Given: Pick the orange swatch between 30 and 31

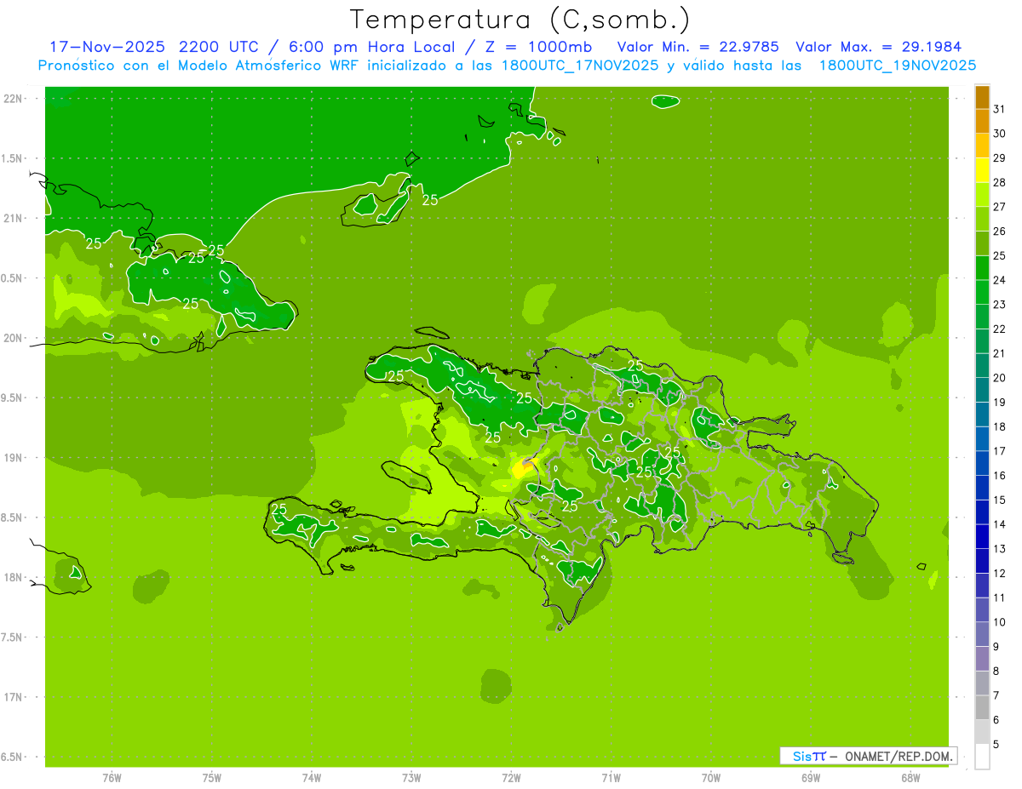Looking at the screenshot, I should 982,122.
